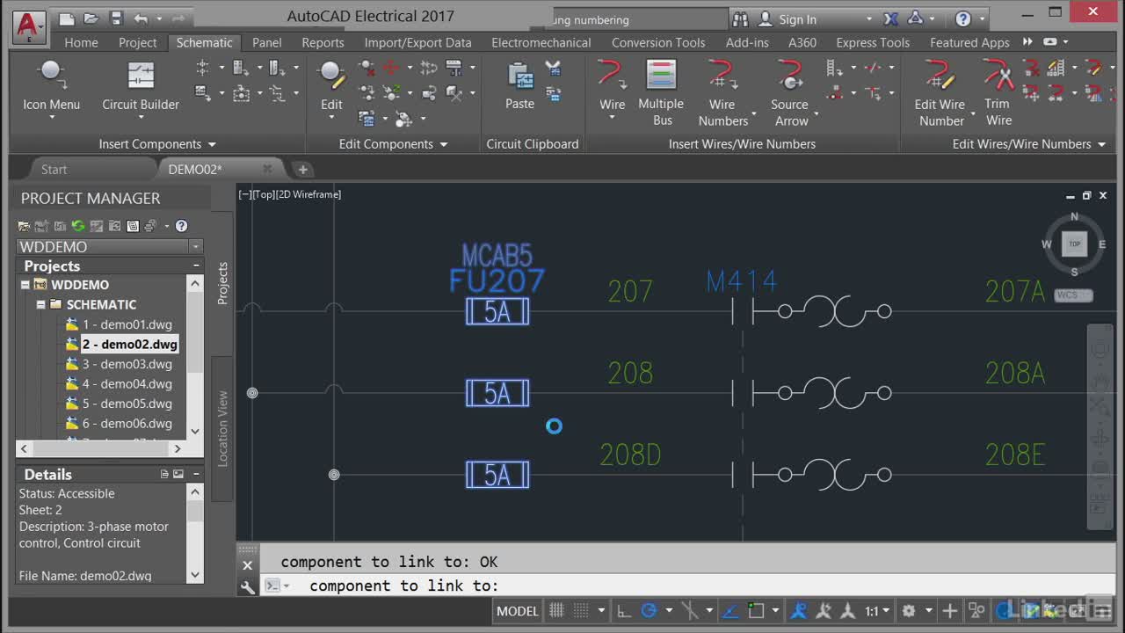Viewport: 1125px width, 633px height.
Task: Select the Multiple Bus tool
Action: (x=661, y=92)
